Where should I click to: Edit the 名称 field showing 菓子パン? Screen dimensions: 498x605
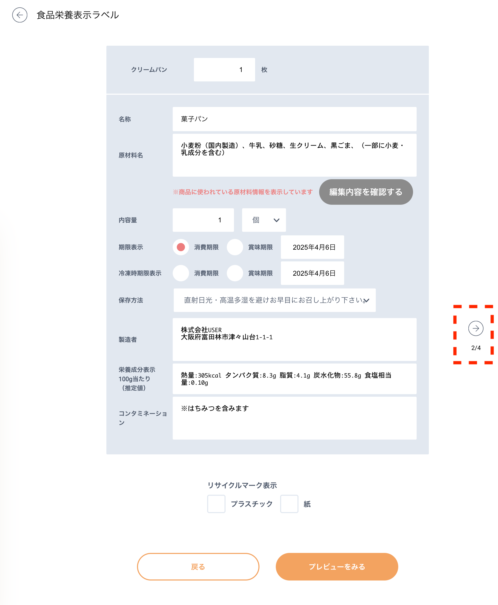294,119
